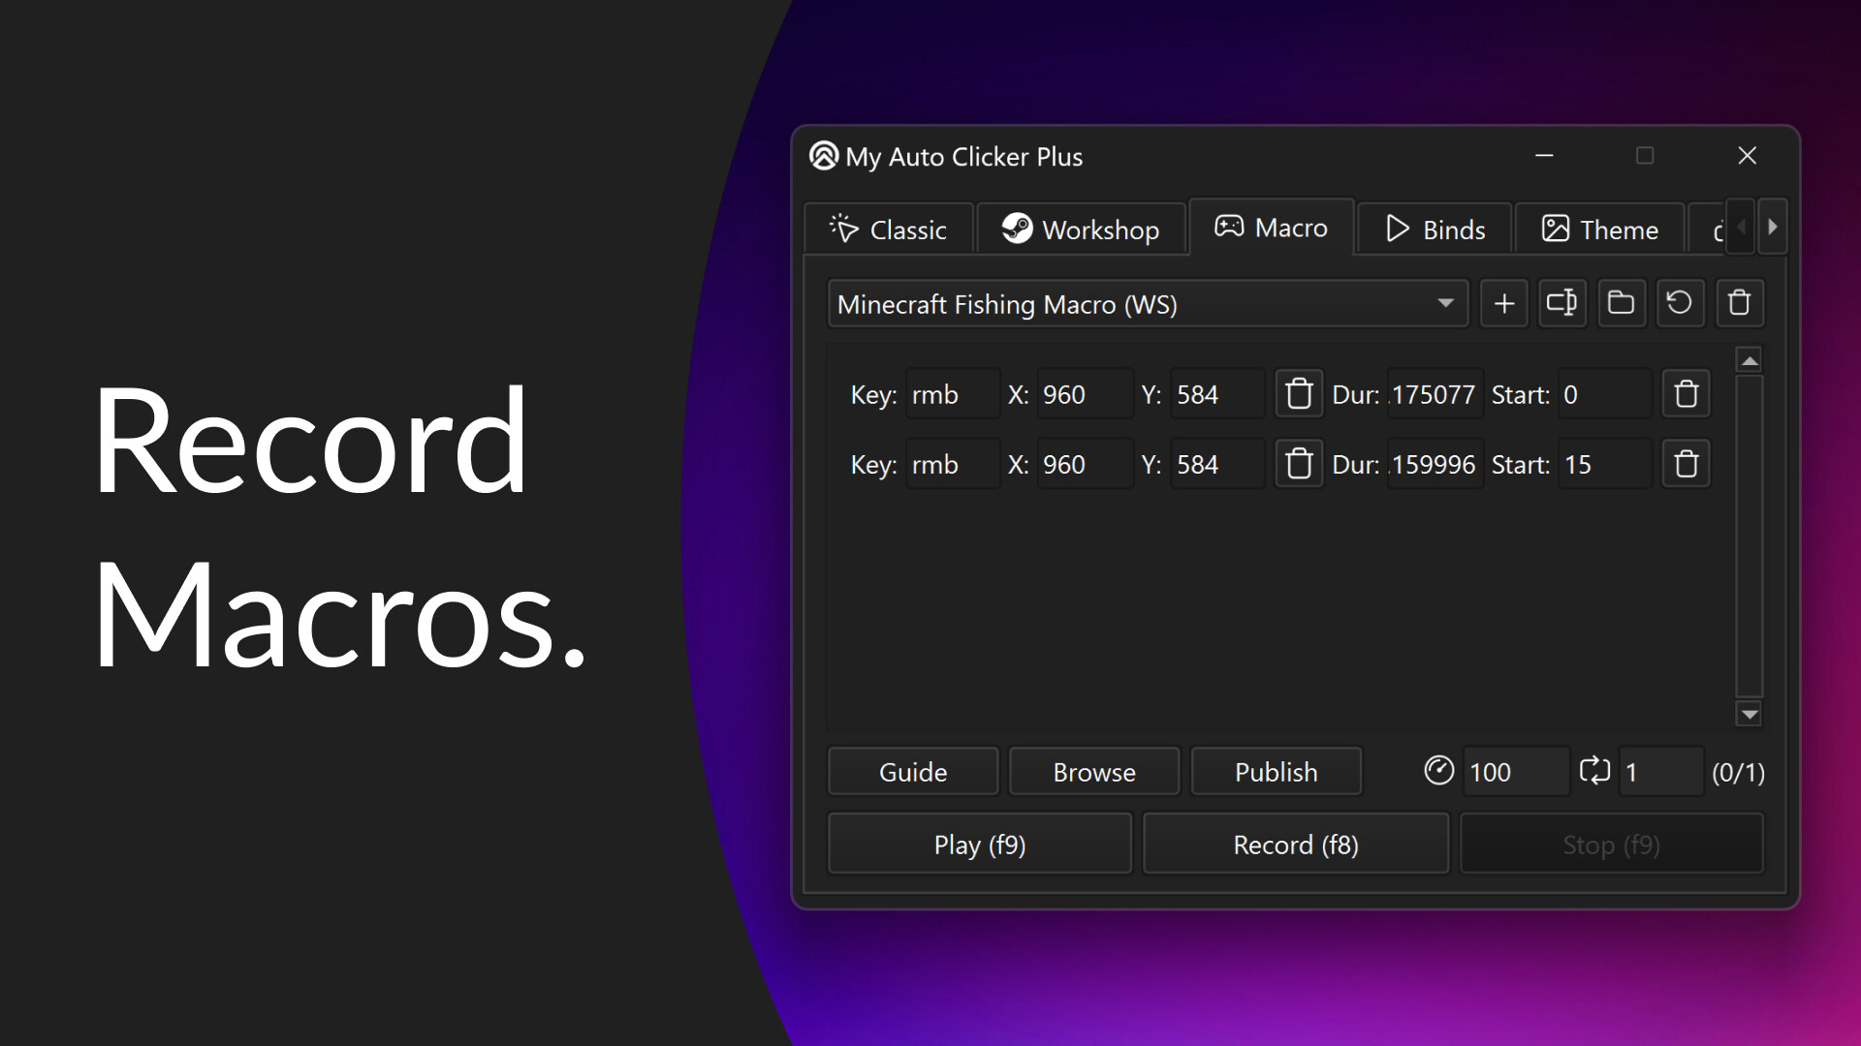Delete the row with Start 15

[1687, 464]
